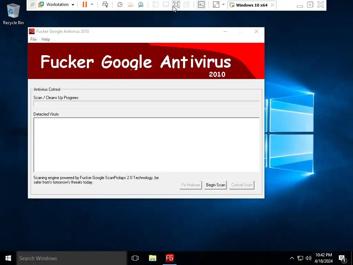Click the FG icon in the antivirus title bar
Screen dimensions: 353x265
click(32, 31)
